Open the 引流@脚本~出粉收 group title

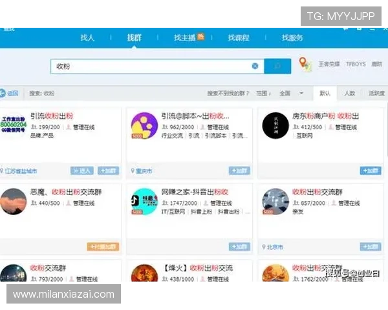[x=195, y=116]
